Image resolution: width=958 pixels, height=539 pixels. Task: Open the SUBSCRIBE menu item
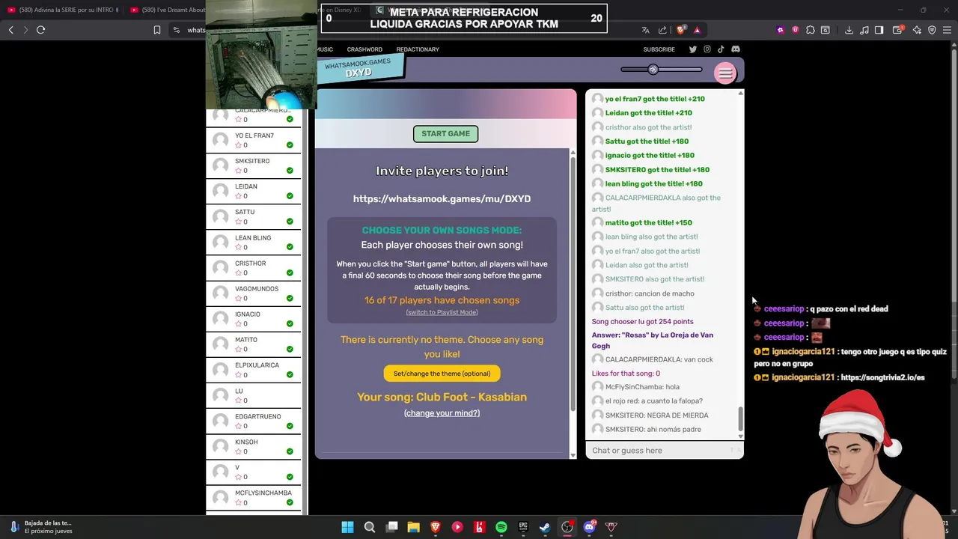pos(659,49)
